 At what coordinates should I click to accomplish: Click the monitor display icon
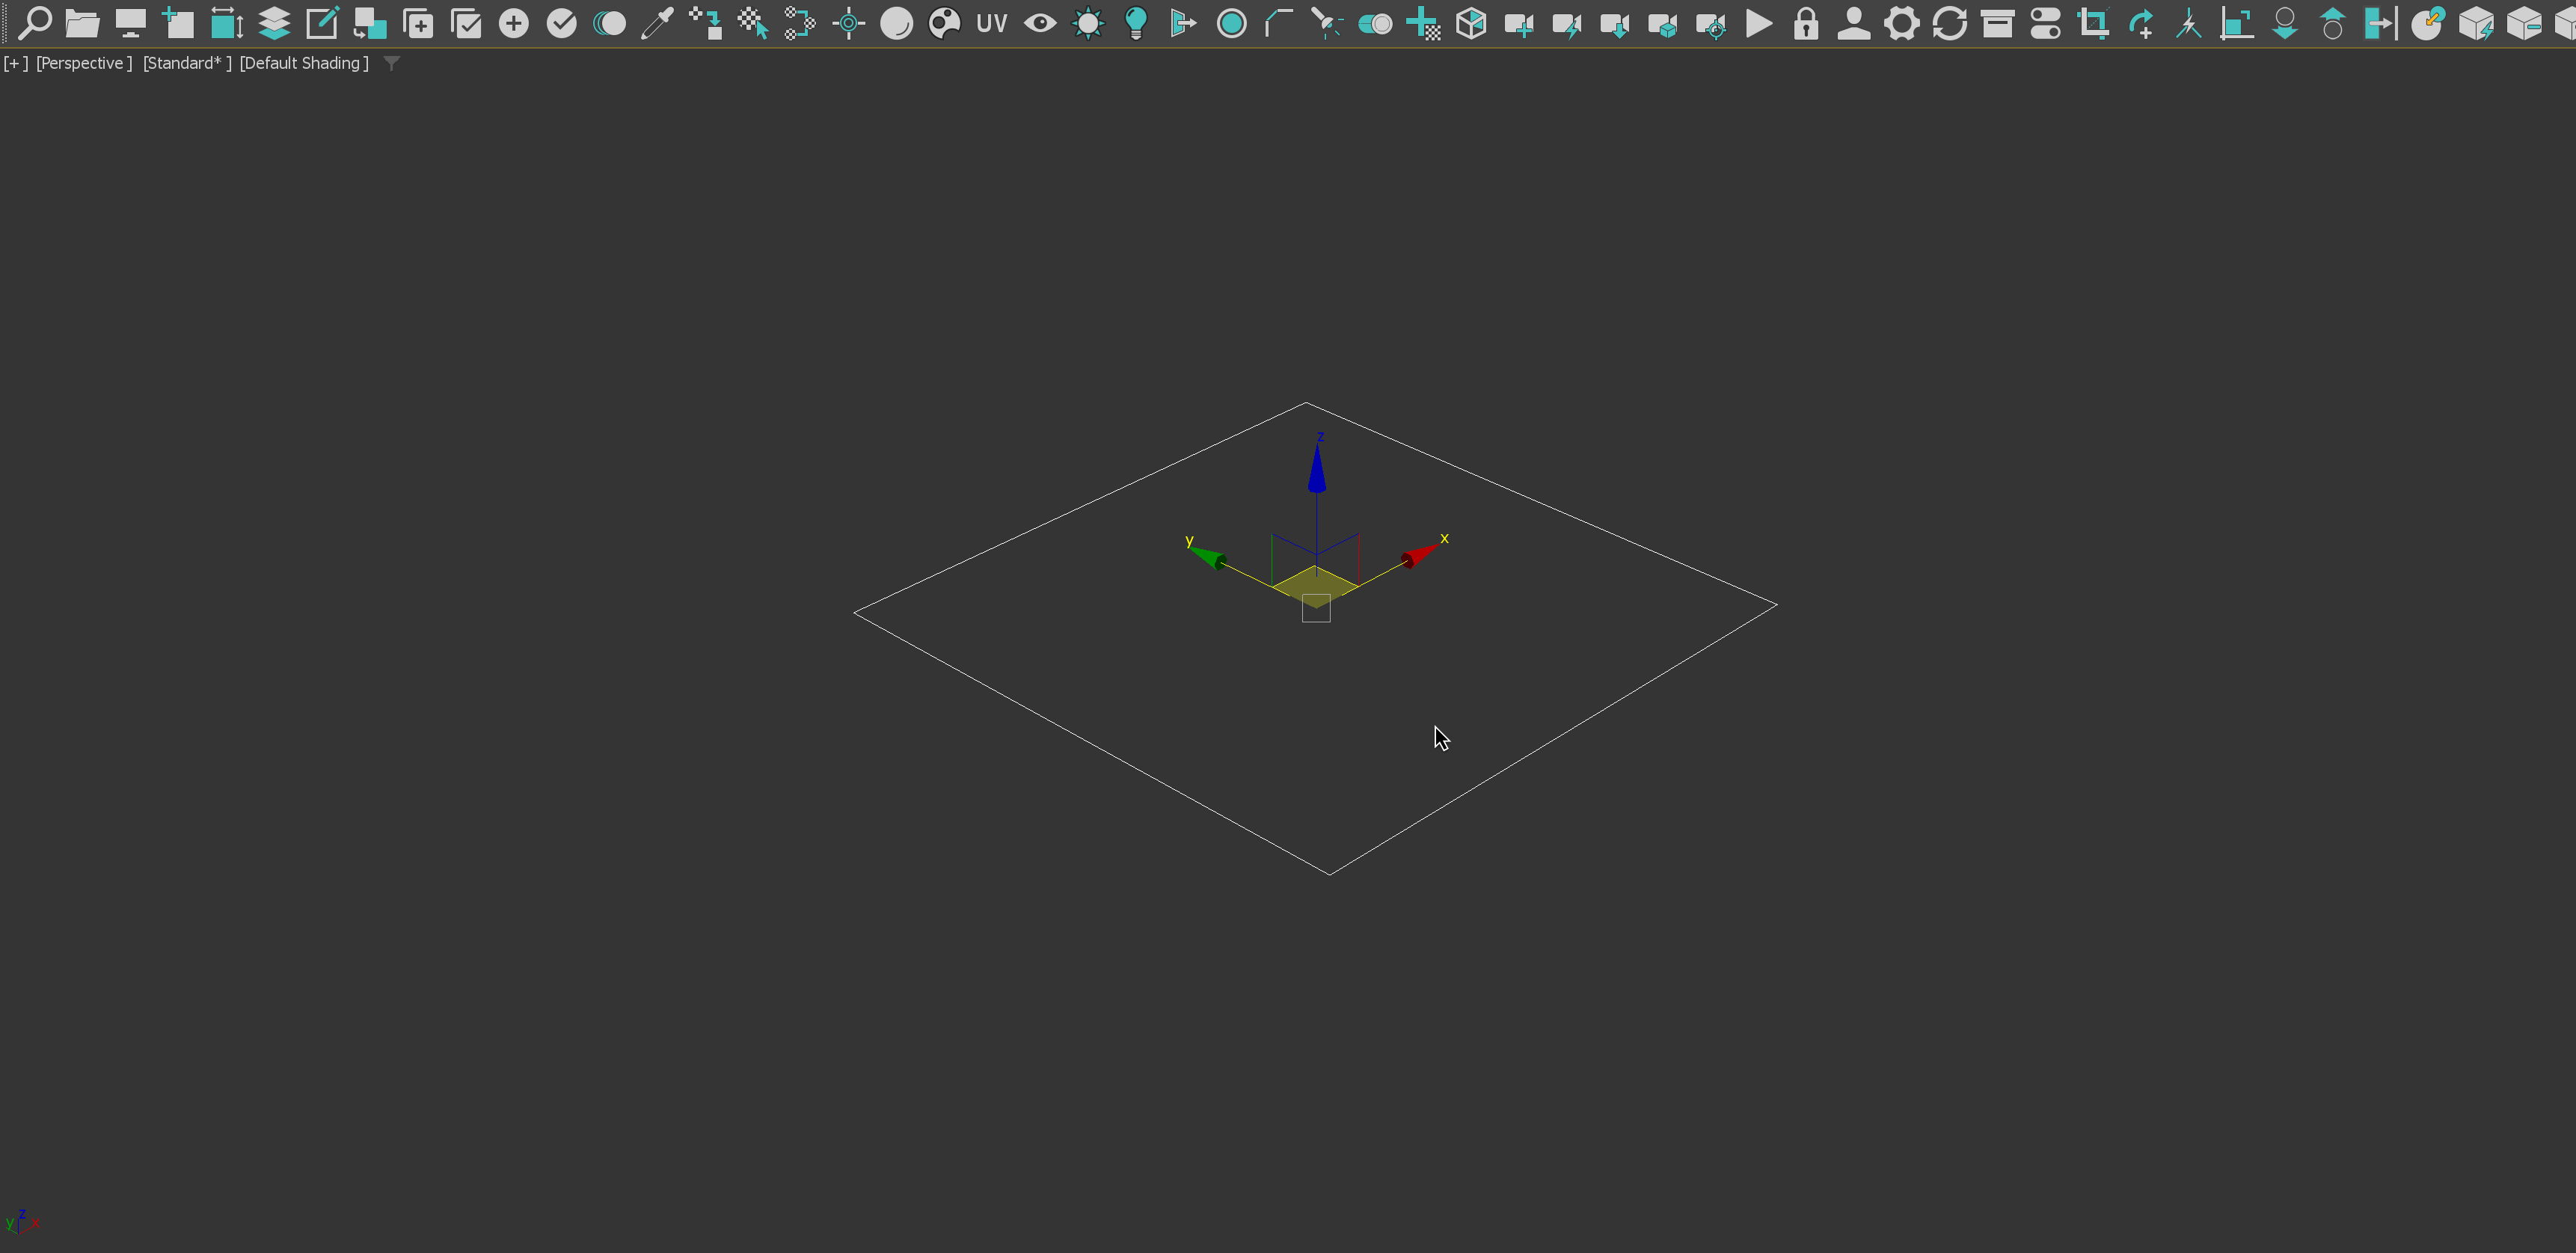pyautogui.click(x=130, y=22)
